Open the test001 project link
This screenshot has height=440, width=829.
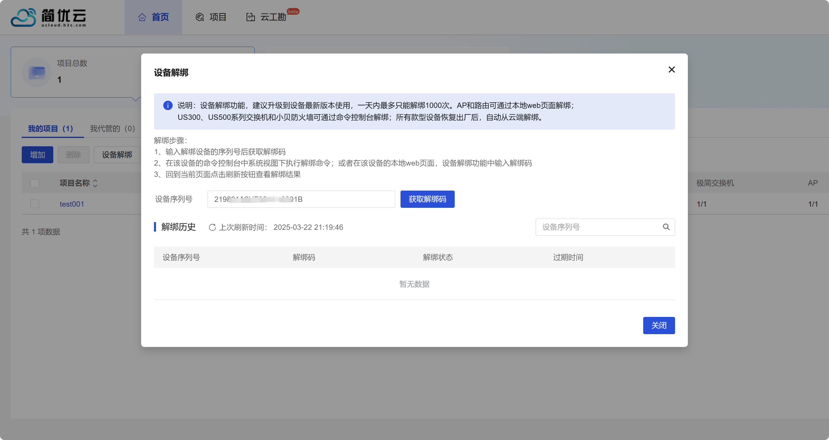[x=72, y=204]
